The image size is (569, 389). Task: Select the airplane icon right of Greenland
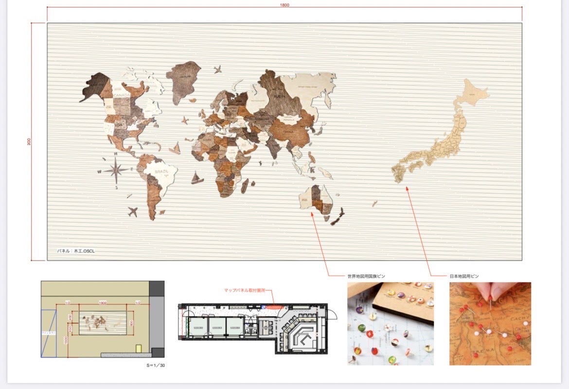pos(217,69)
